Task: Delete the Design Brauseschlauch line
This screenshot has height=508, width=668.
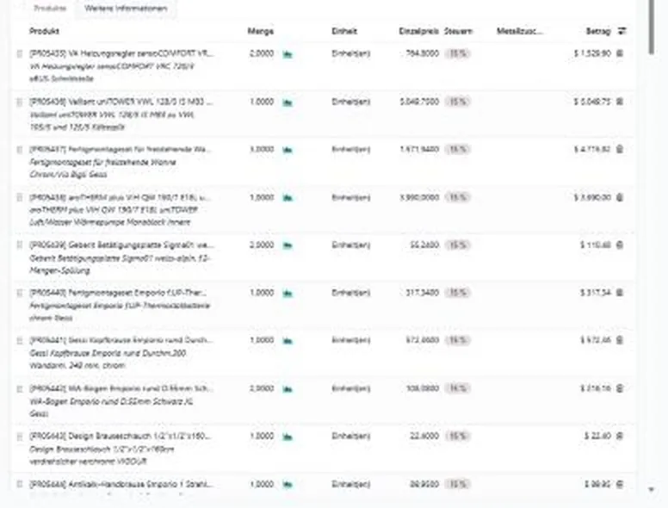Action: pos(620,436)
